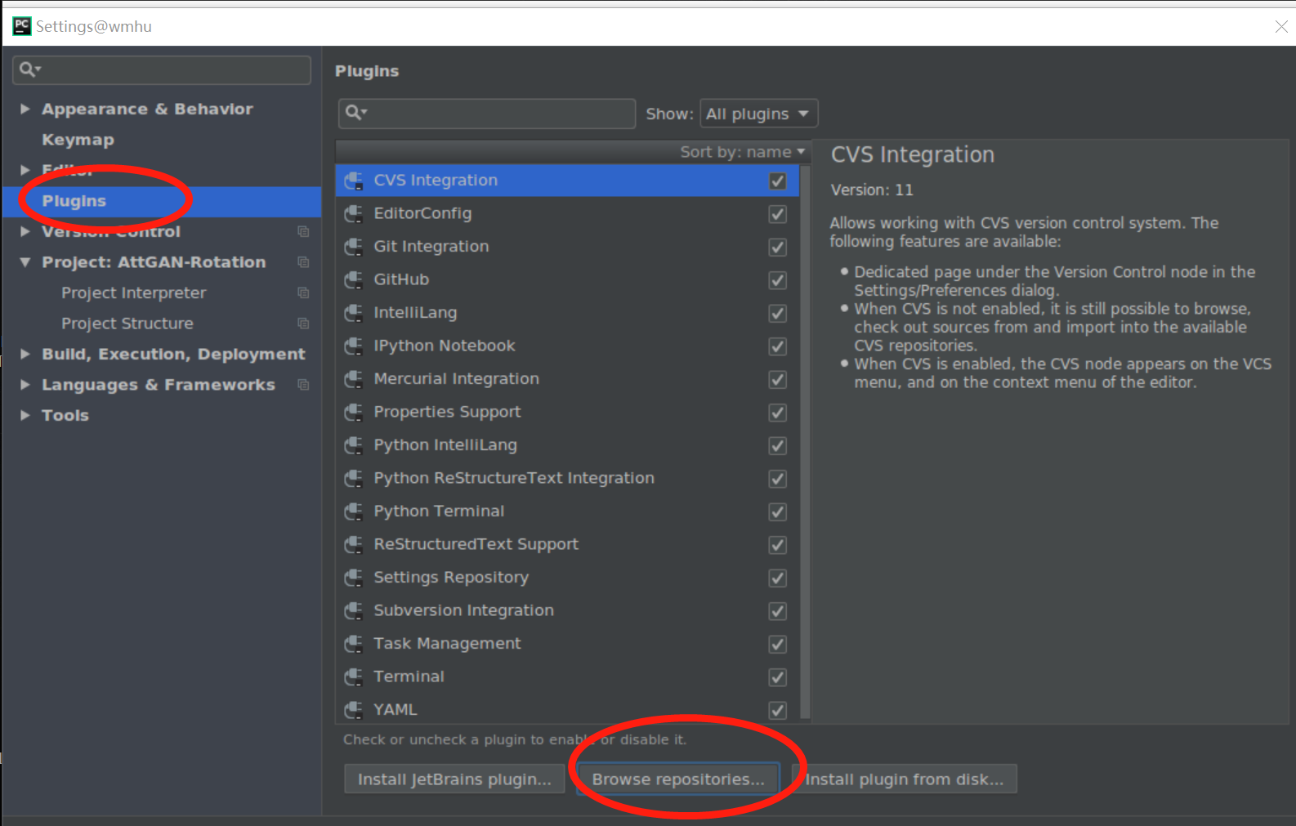
Task: Focus the settings search field
Action: tap(162, 70)
